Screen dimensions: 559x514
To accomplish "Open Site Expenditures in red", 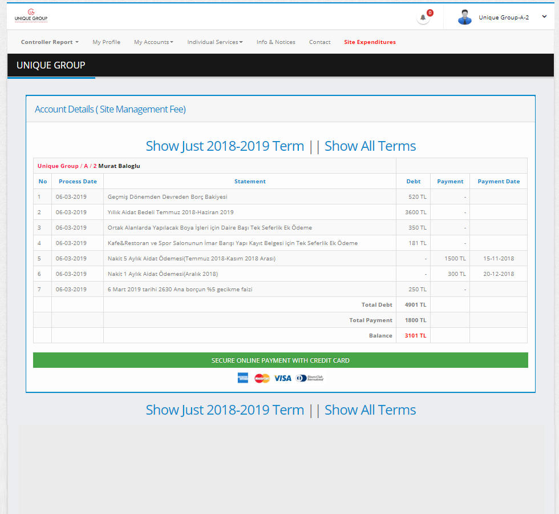I will coord(370,42).
